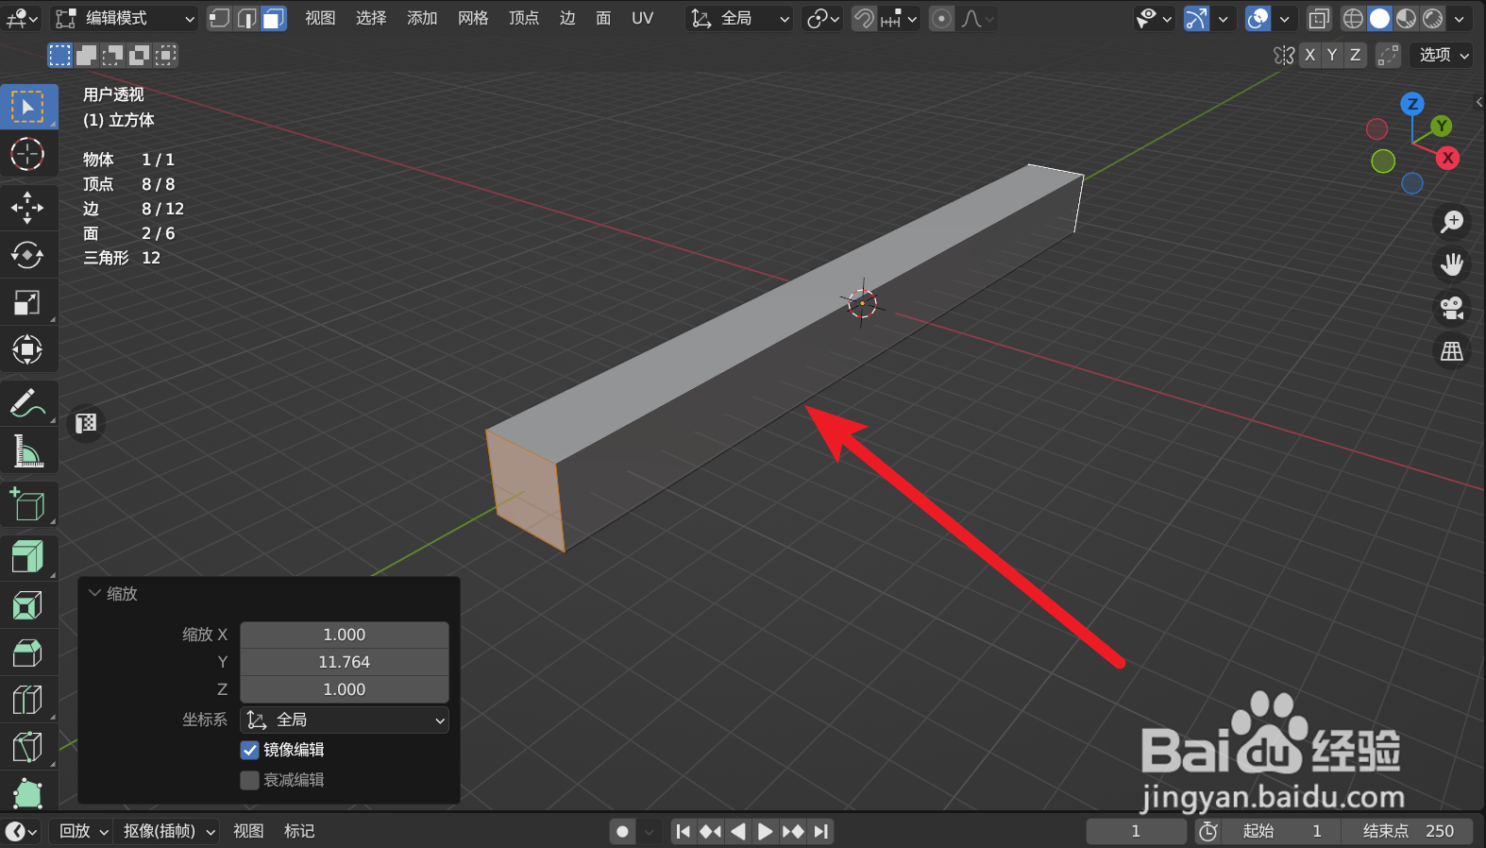This screenshot has height=848, width=1486.
Task: Open the 回放 playback dropdown
Action: point(83,831)
